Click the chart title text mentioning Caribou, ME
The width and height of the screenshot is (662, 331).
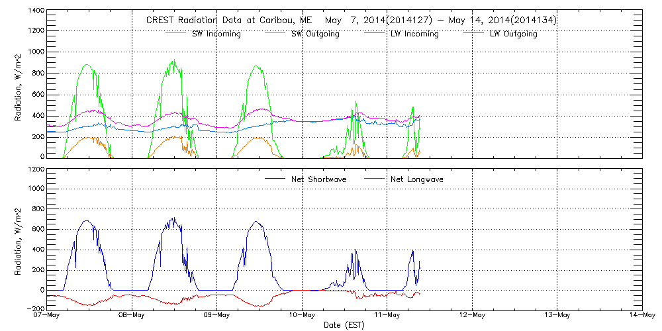[x=351, y=20]
